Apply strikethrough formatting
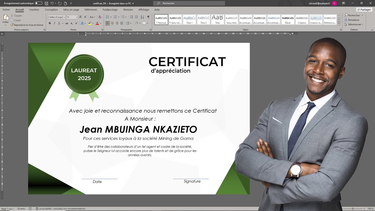 pyautogui.click(x=67, y=23)
